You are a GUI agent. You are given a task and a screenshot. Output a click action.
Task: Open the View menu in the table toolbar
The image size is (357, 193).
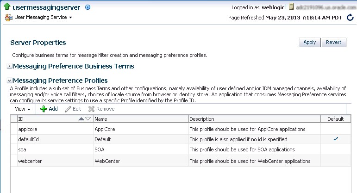(x=23, y=109)
